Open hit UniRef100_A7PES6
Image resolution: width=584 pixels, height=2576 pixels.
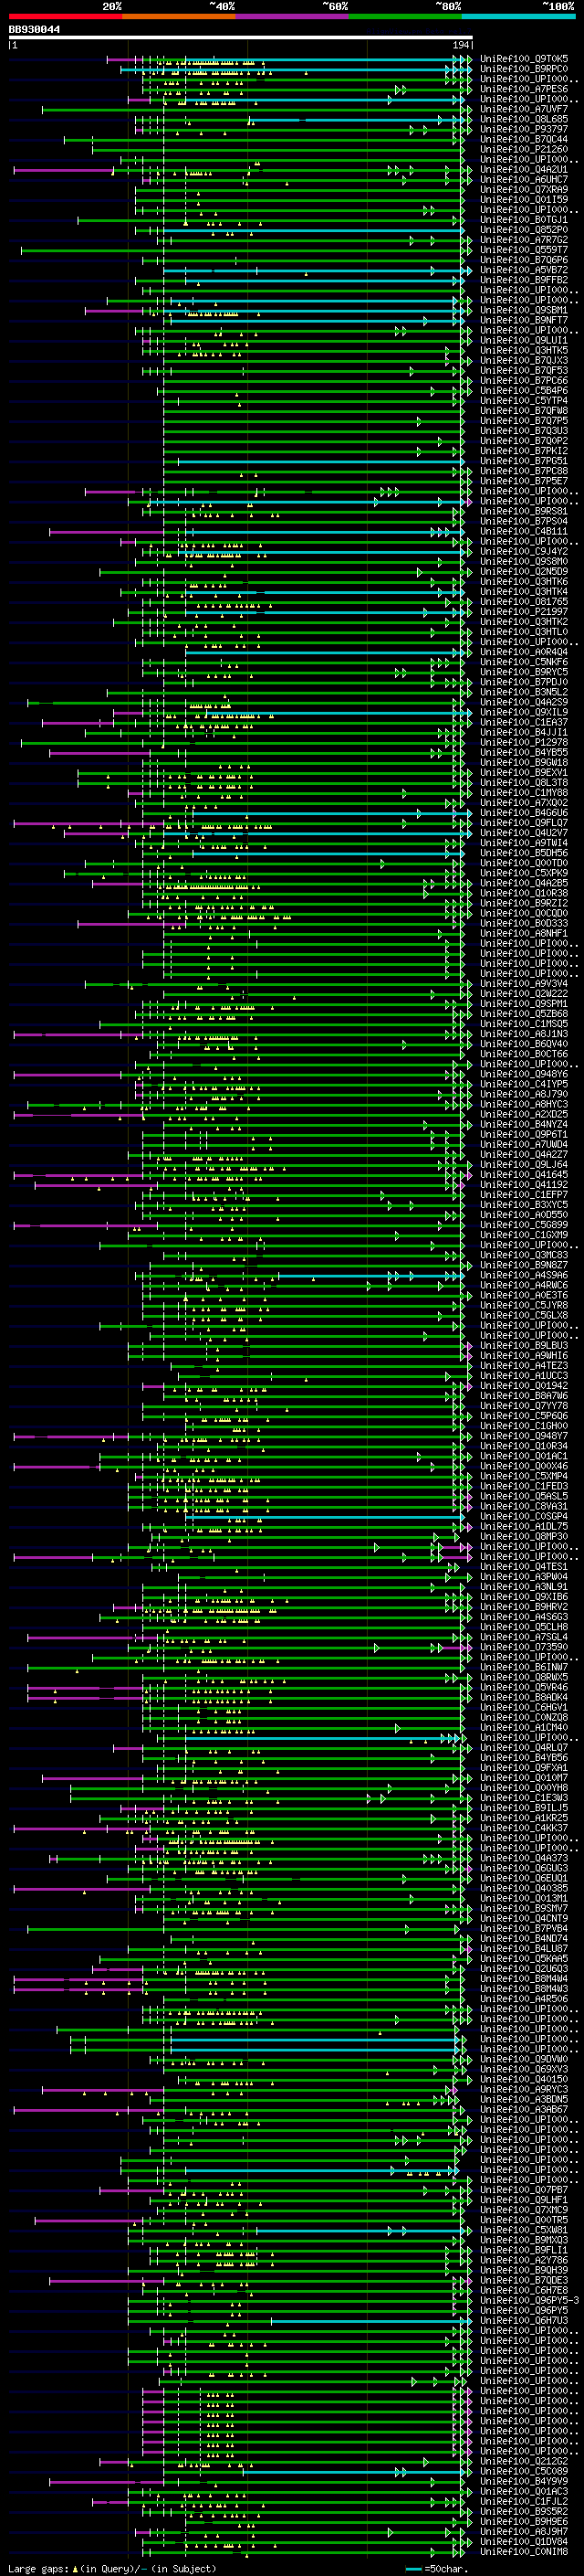[524, 89]
